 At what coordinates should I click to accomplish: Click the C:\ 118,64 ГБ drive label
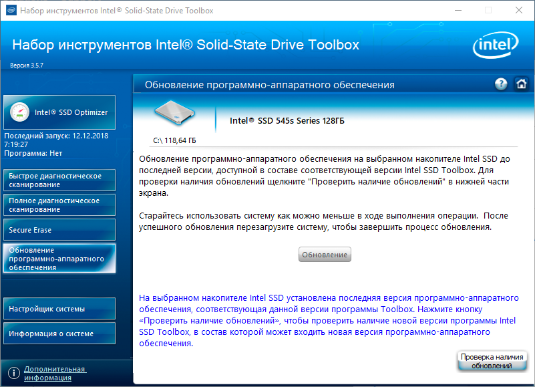point(175,141)
